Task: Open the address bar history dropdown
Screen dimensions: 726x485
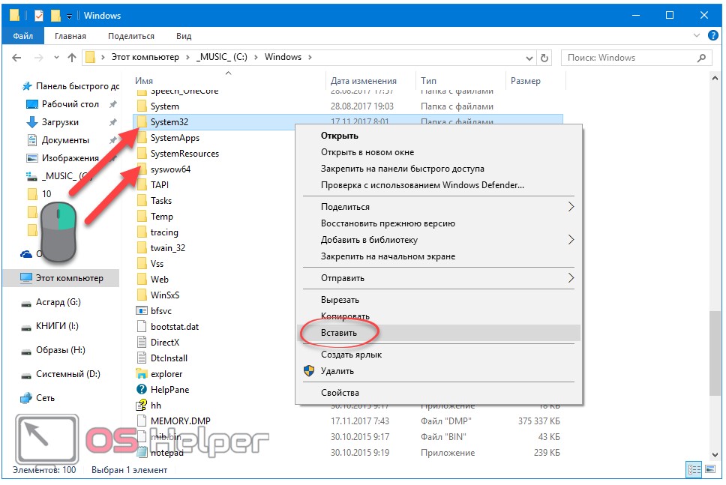Action: tap(528, 58)
